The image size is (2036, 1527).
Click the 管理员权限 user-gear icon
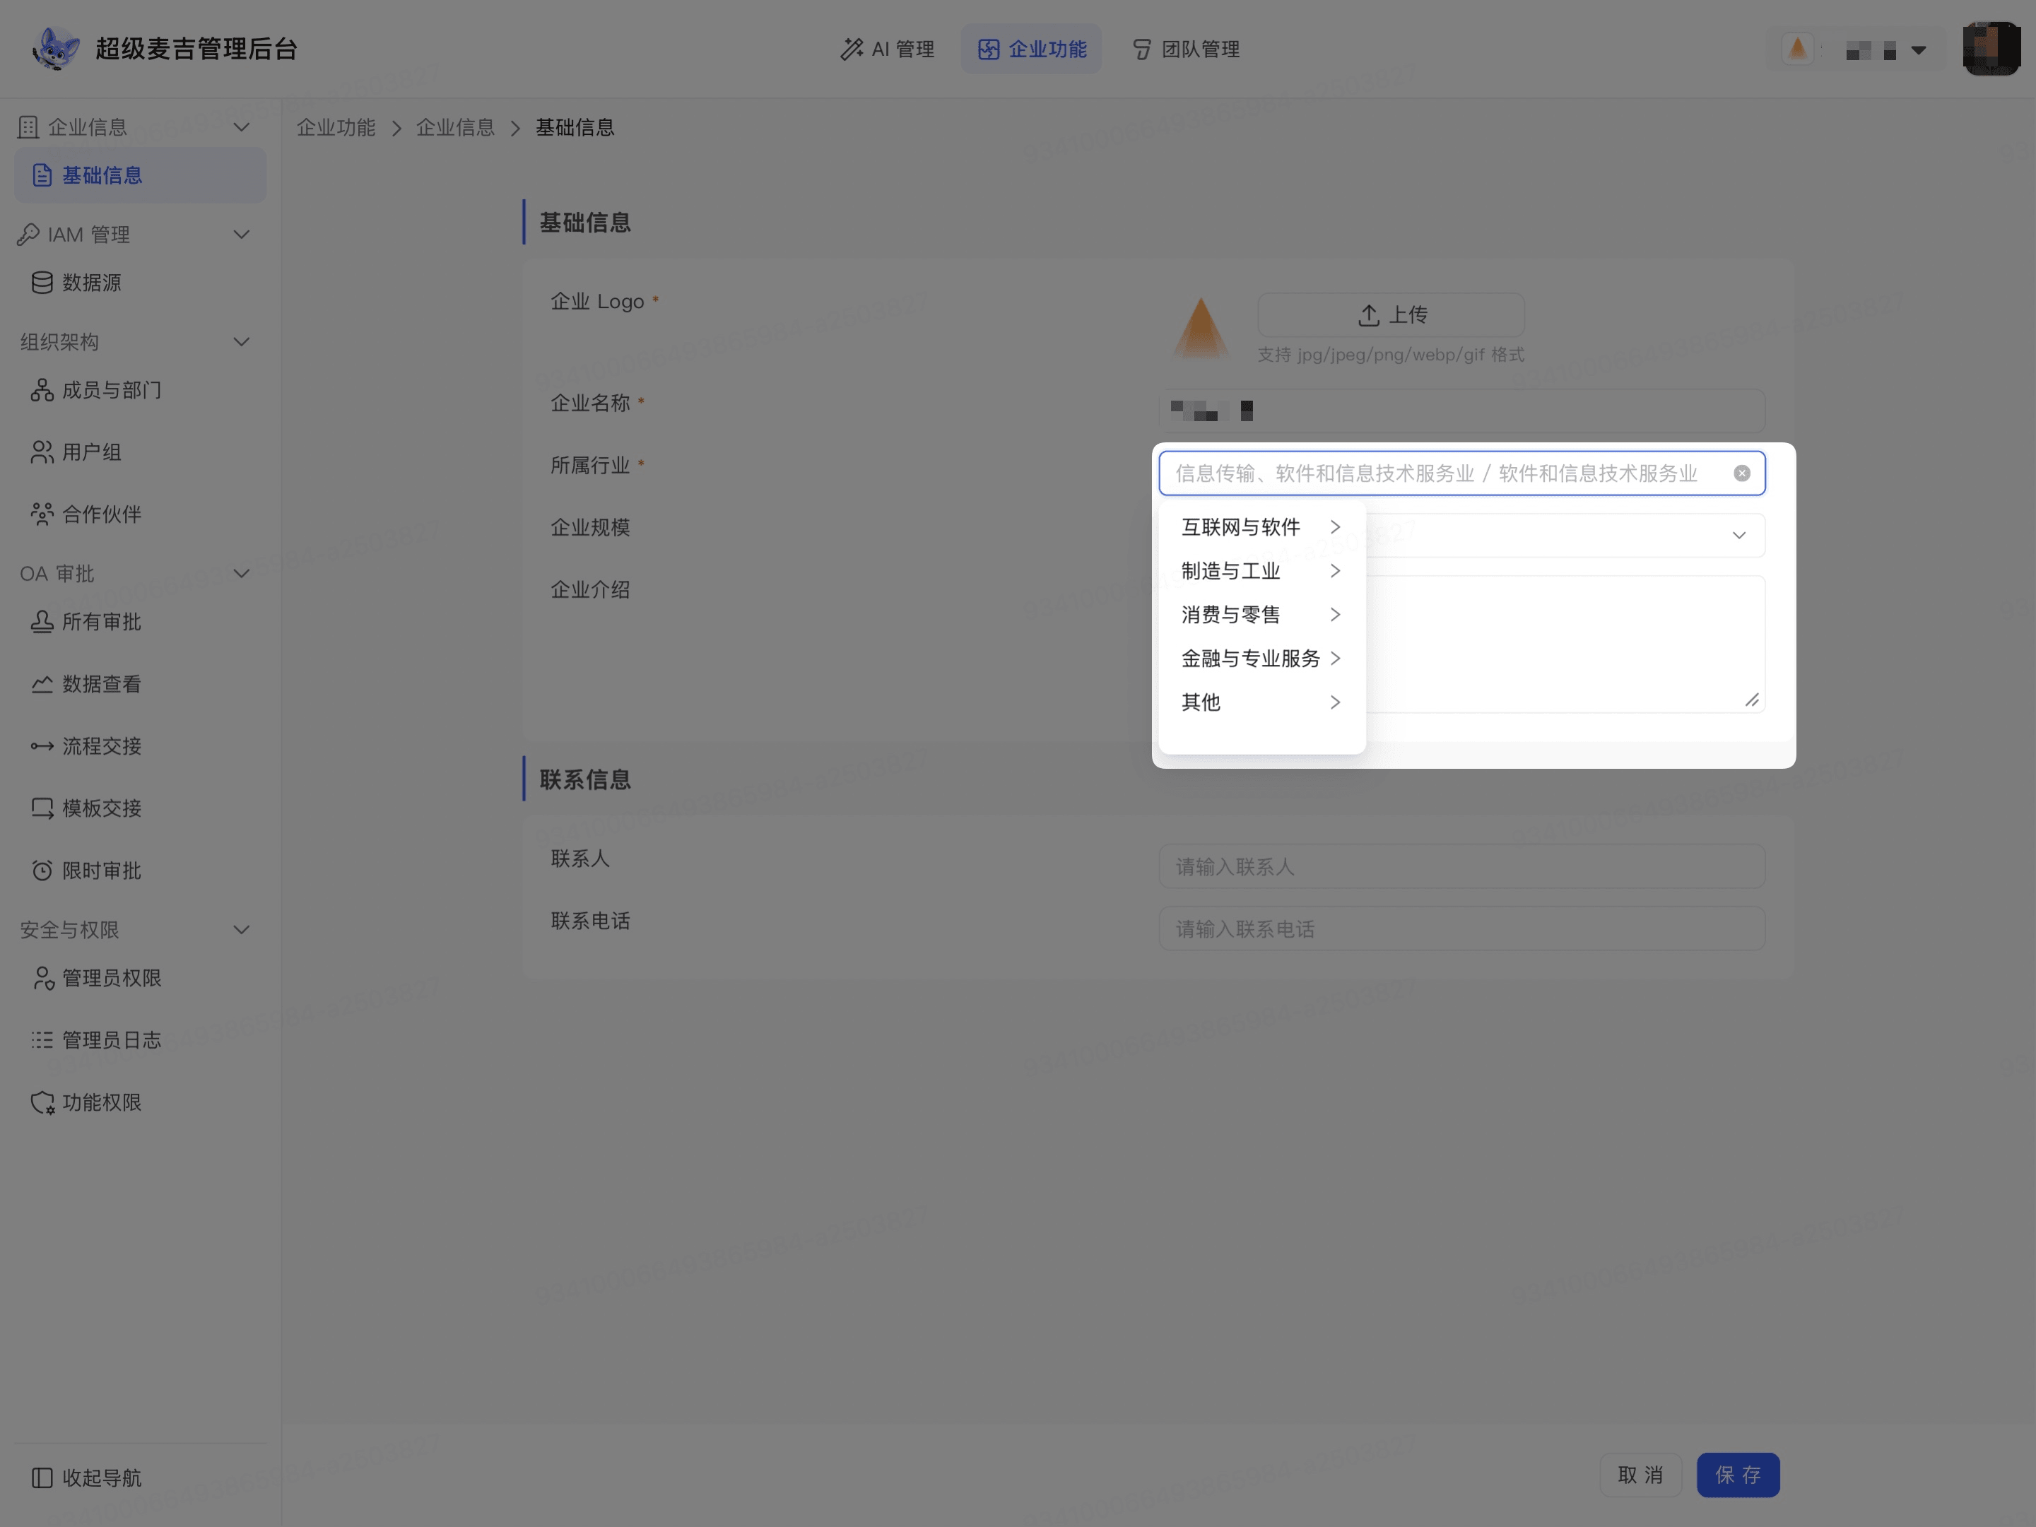42,977
